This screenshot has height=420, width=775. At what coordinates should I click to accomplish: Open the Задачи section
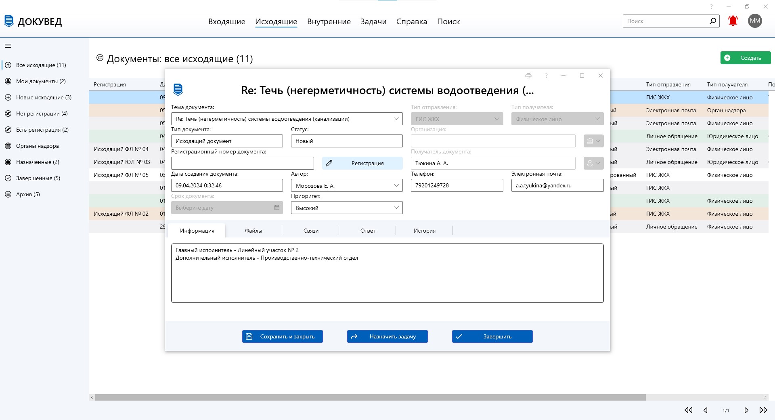[x=373, y=21]
